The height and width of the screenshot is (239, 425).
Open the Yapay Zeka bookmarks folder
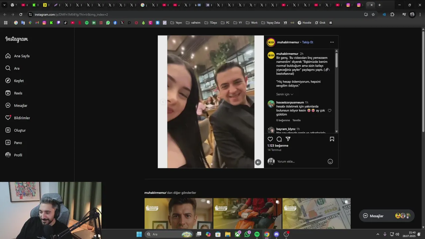[271, 23]
